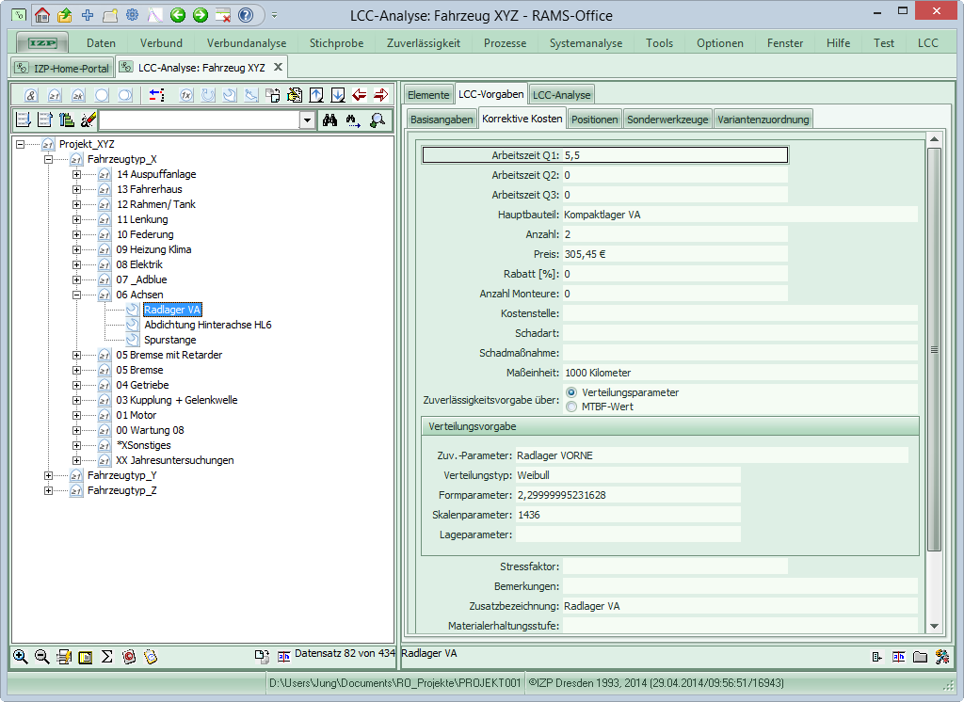Expand the Fahrzeugtyp_Z node
Viewport: 964px width, 702px height.
(x=48, y=490)
